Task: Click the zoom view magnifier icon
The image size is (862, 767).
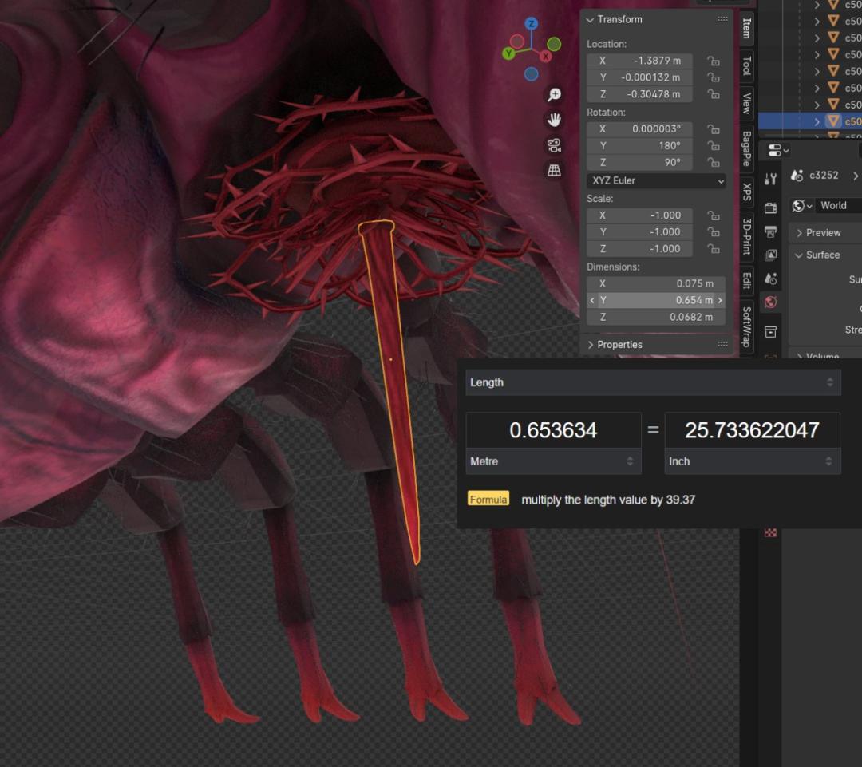Action: pyautogui.click(x=554, y=95)
